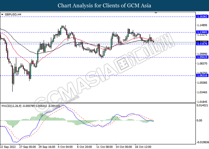Select the 1.11676 price level label
This screenshot has width=209, height=149.
(202, 44)
